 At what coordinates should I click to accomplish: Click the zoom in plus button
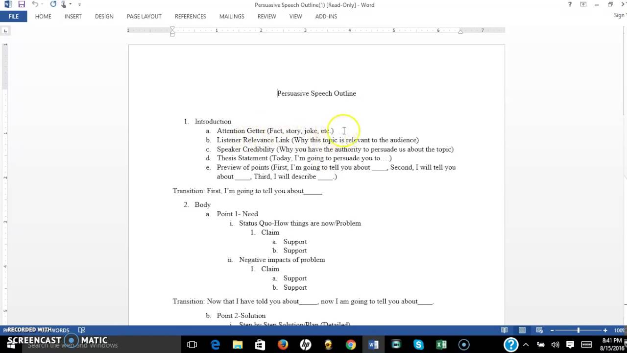click(605, 330)
